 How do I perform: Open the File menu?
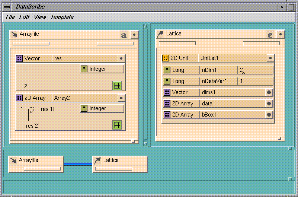click(10, 17)
